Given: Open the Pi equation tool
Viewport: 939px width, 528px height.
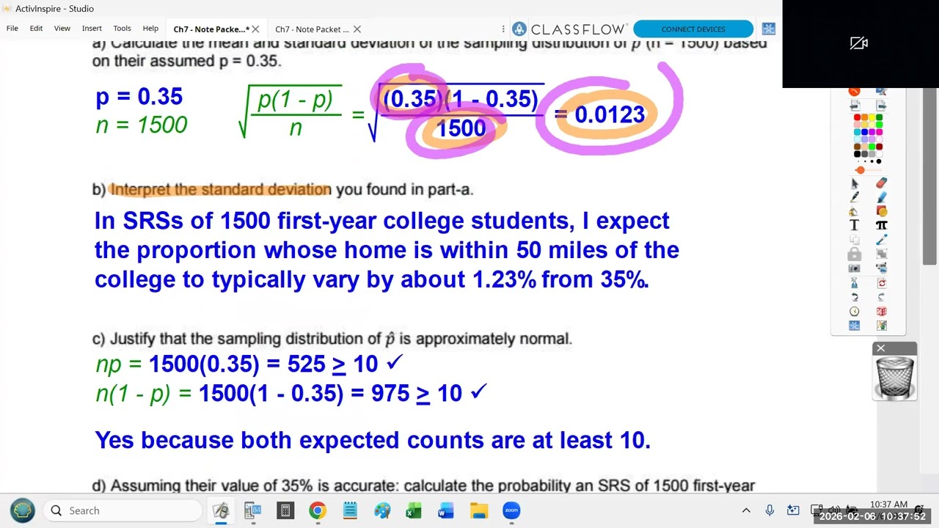Looking at the screenshot, I should (x=882, y=225).
